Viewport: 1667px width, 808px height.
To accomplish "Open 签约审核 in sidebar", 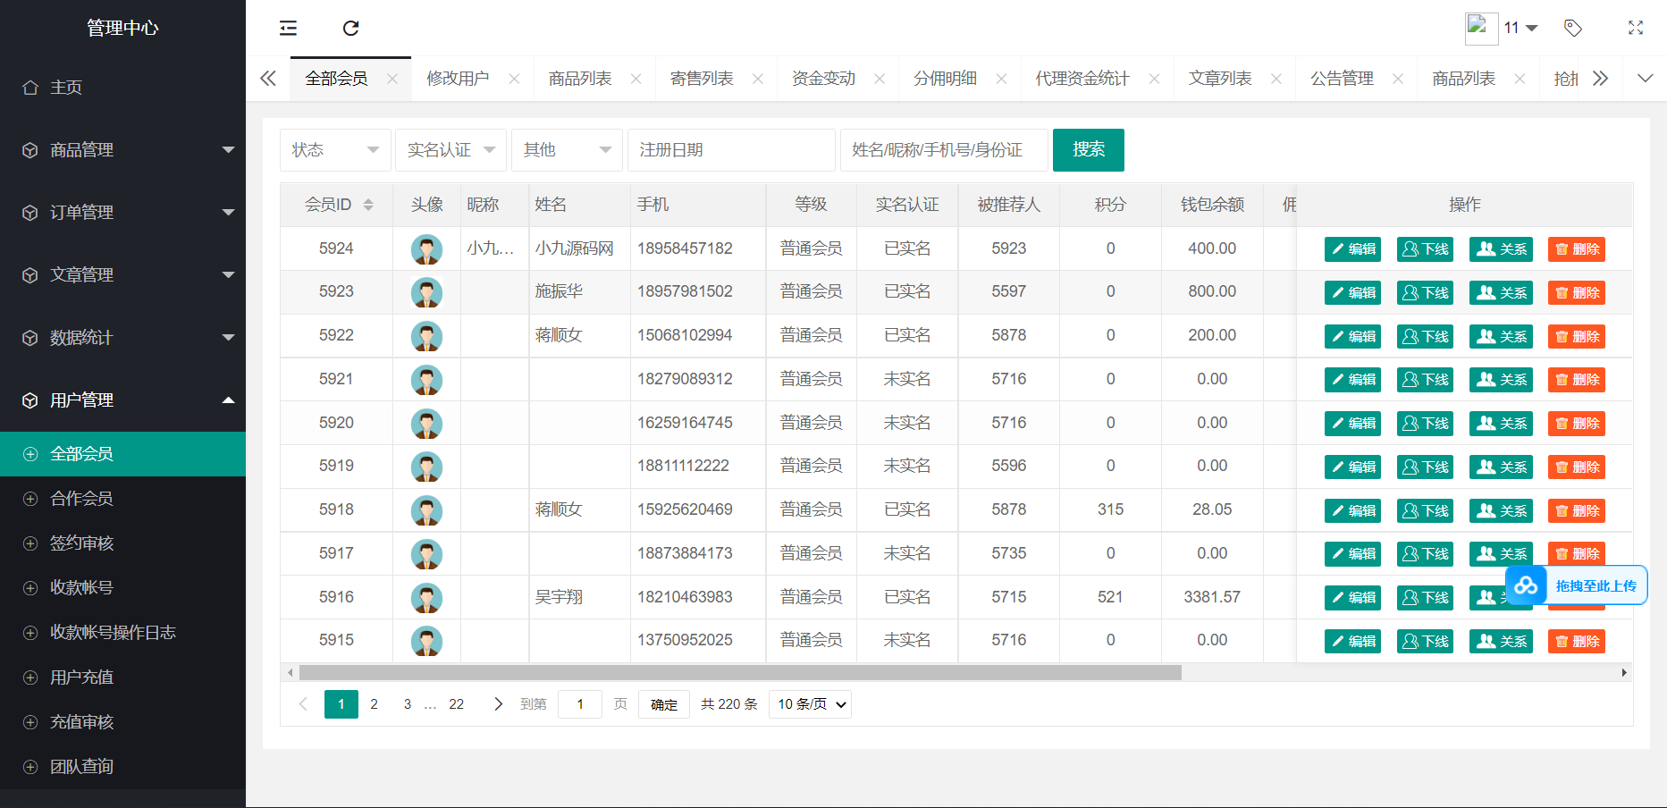I will (122, 543).
